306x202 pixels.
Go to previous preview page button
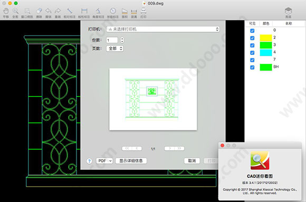pos(137,149)
